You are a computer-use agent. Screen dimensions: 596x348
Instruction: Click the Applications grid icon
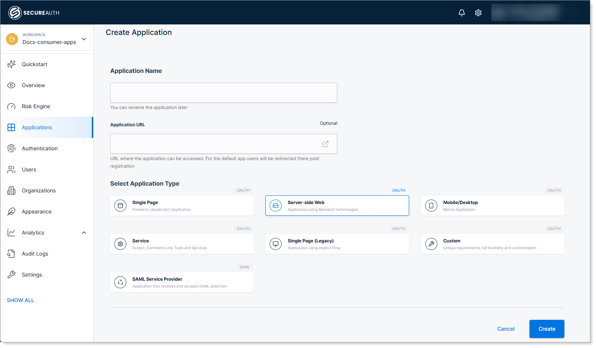pyautogui.click(x=11, y=127)
